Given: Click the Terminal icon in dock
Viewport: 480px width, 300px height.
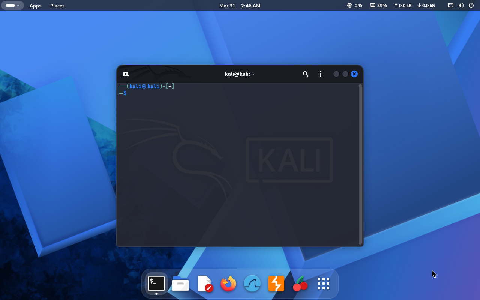Looking at the screenshot, I should (x=156, y=283).
